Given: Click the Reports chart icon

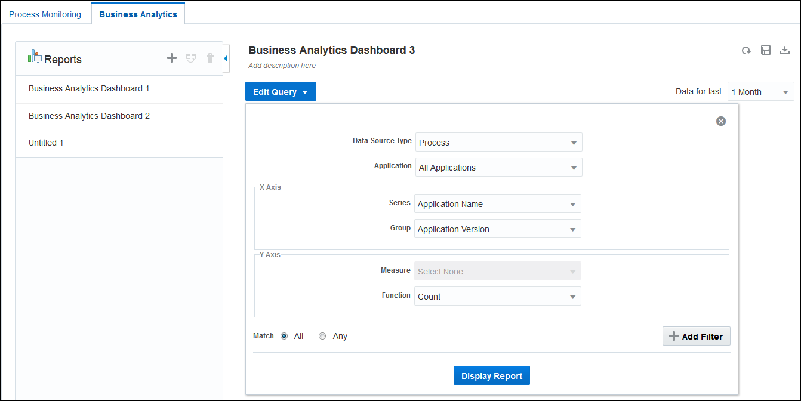Looking at the screenshot, I should (x=35, y=57).
